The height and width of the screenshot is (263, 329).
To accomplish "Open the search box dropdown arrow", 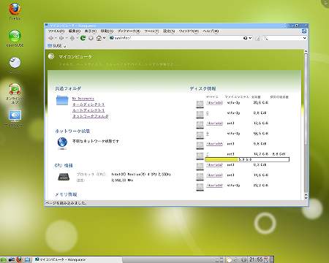I will coord(304,38).
